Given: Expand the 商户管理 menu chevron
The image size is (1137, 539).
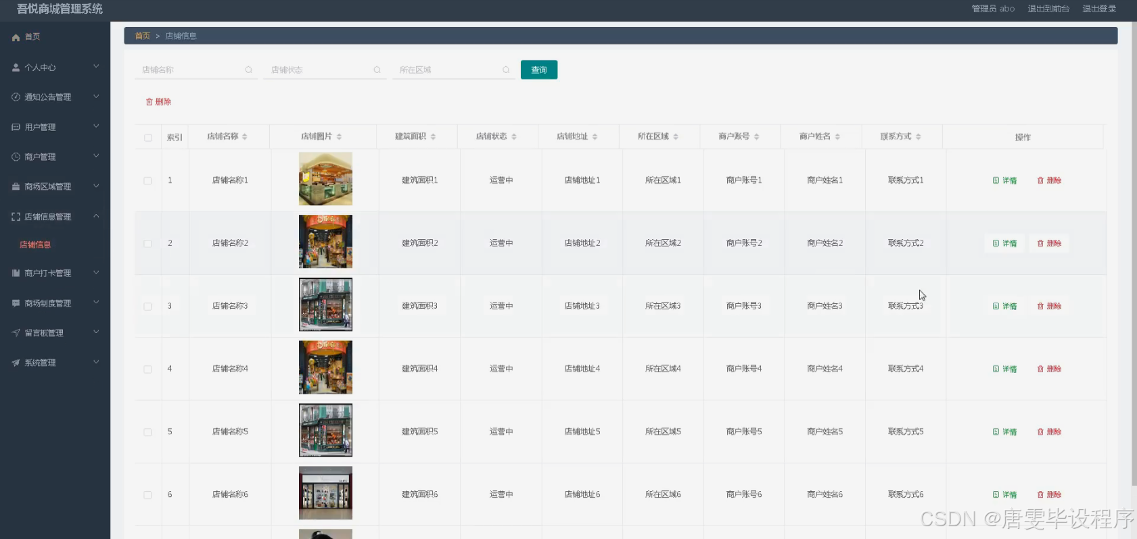Looking at the screenshot, I should coord(96,155).
